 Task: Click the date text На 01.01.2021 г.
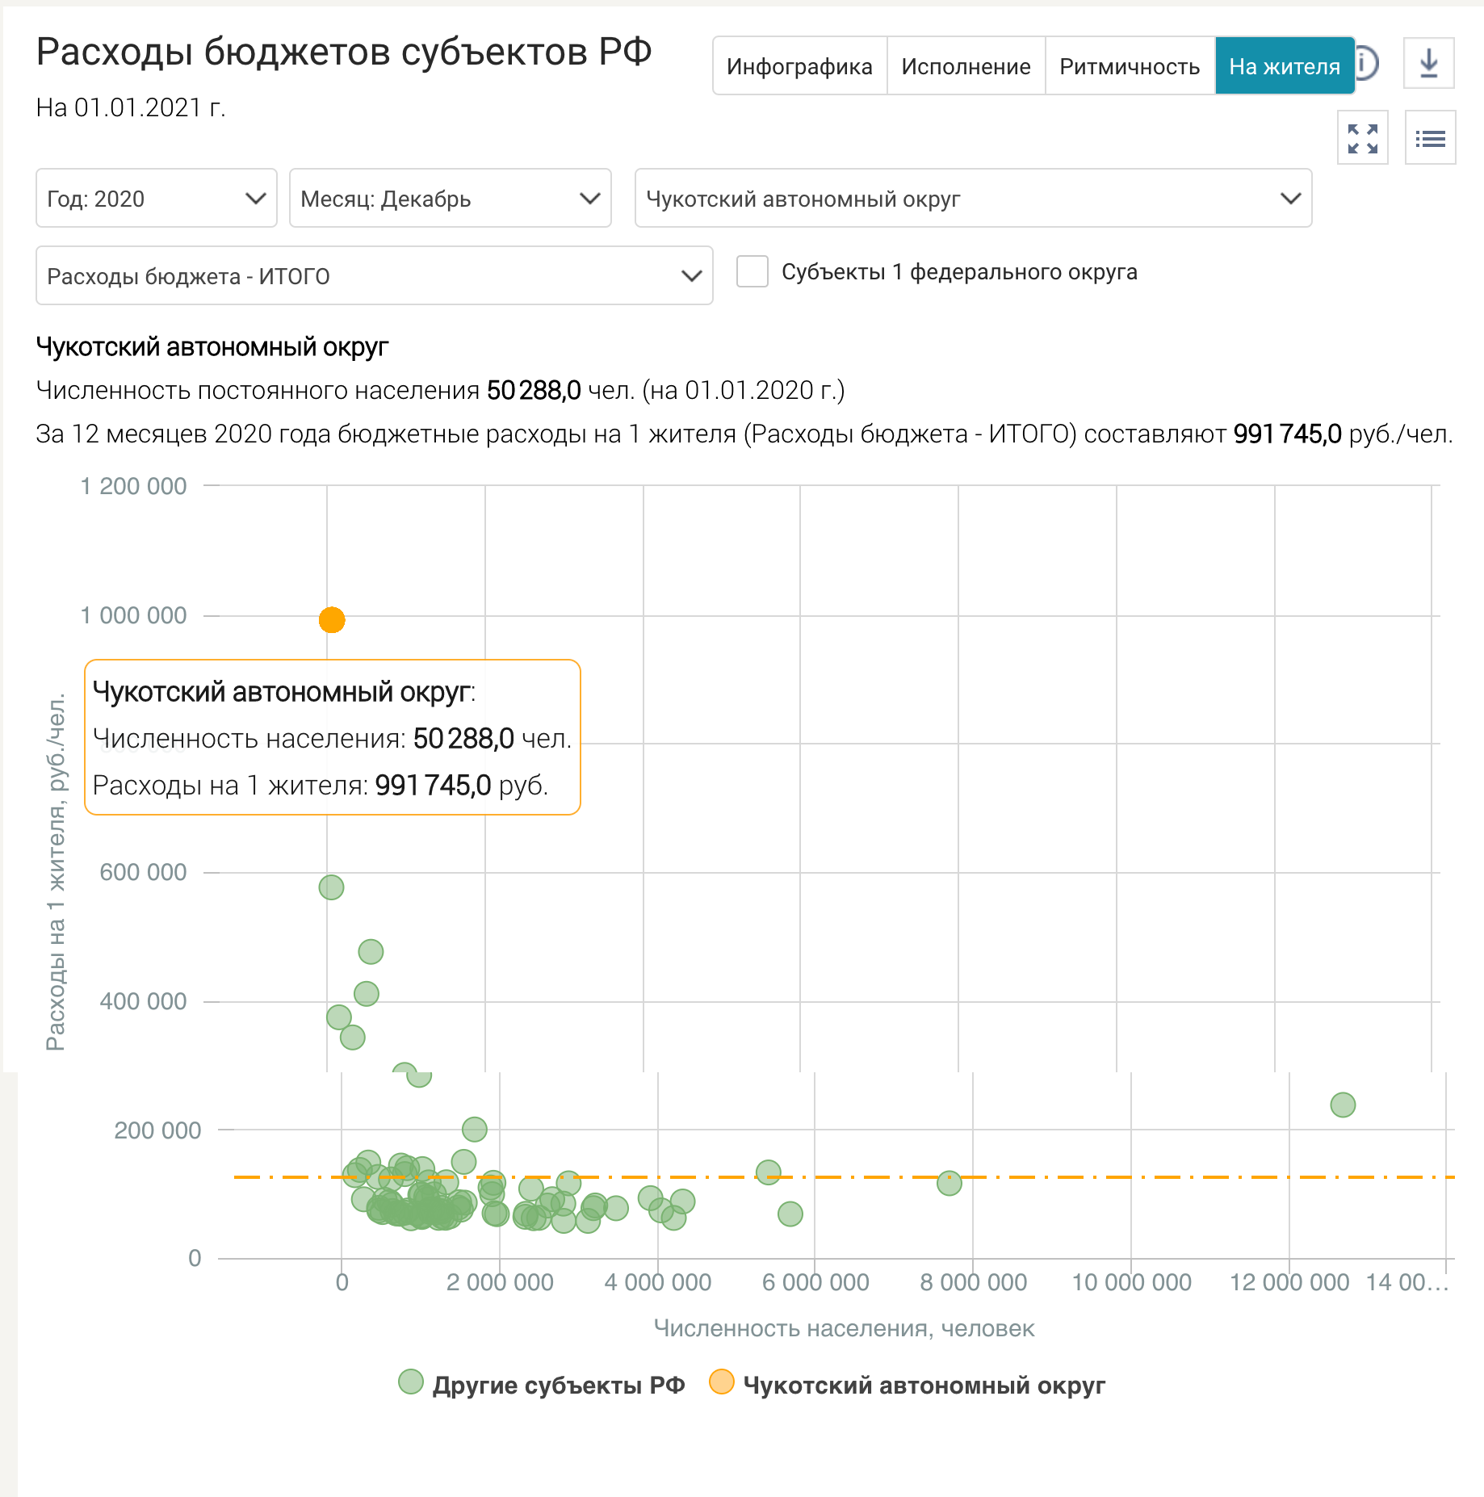[x=131, y=107]
